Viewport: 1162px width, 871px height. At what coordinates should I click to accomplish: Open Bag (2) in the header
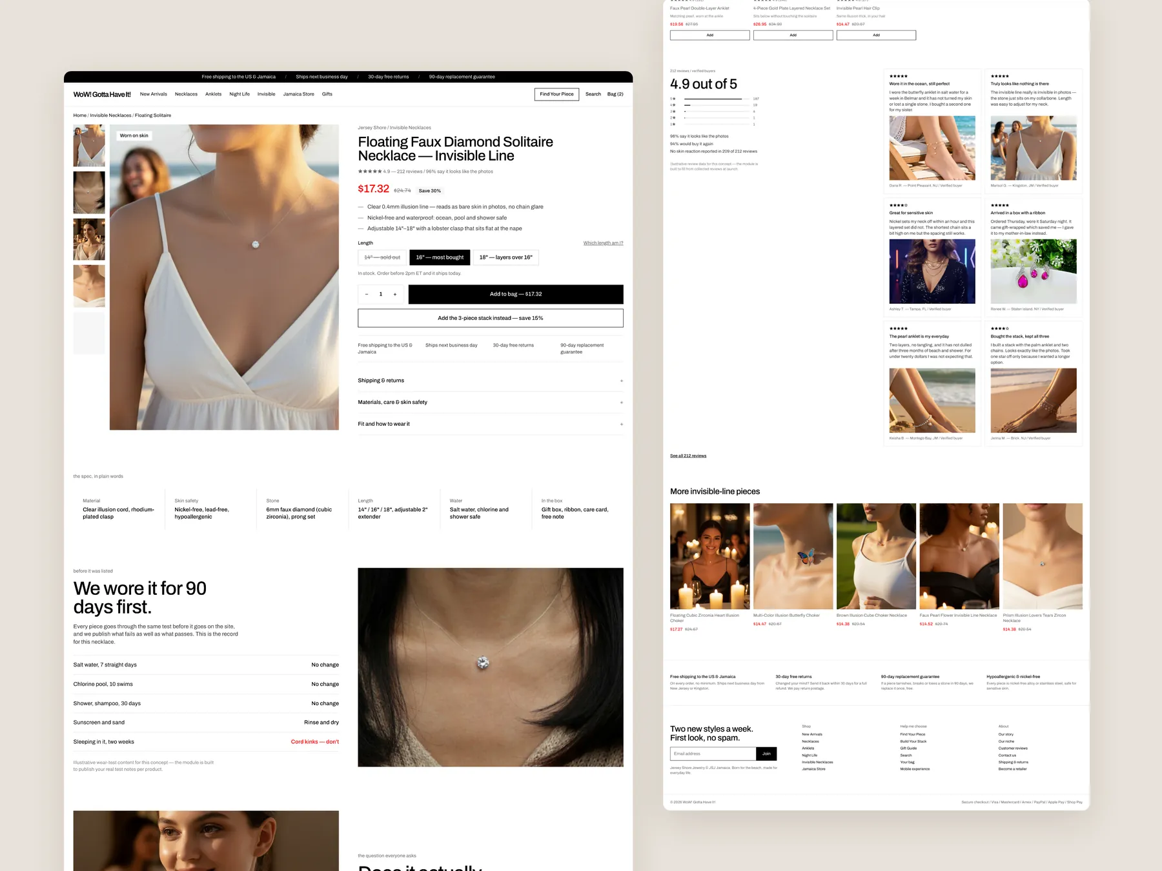(615, 94)
